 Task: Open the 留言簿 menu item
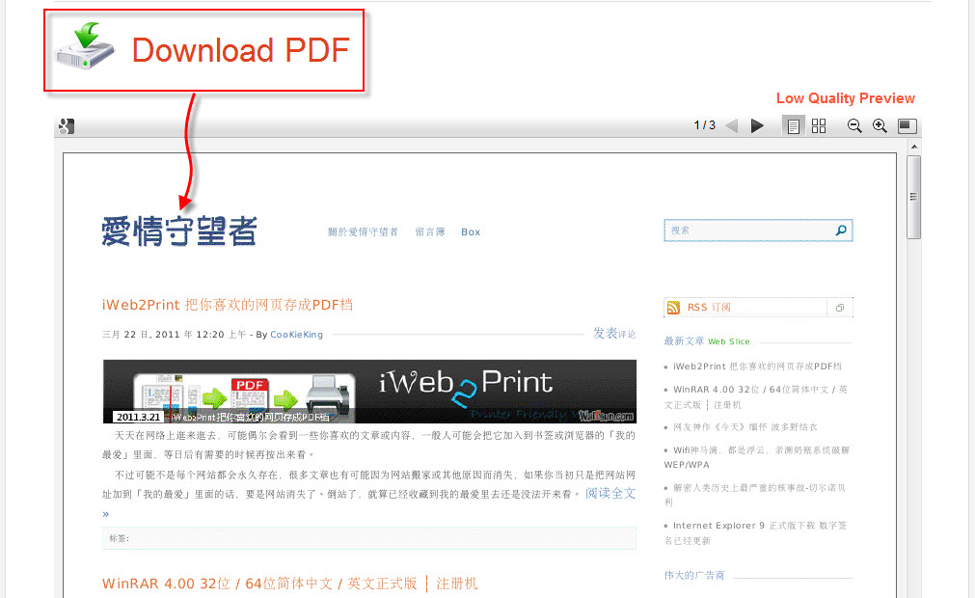pos(430,232)
